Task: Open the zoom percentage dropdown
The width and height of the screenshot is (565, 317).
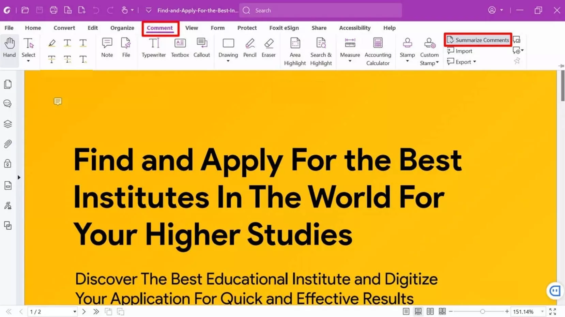Action: 542,312
